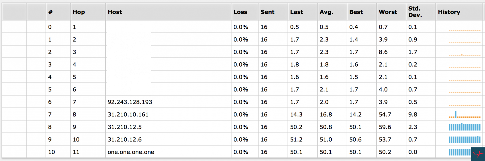Click host 31.210.10.161
Image resolution: width=485 pixels, height=161 pixels.
(x=128, y=114)
